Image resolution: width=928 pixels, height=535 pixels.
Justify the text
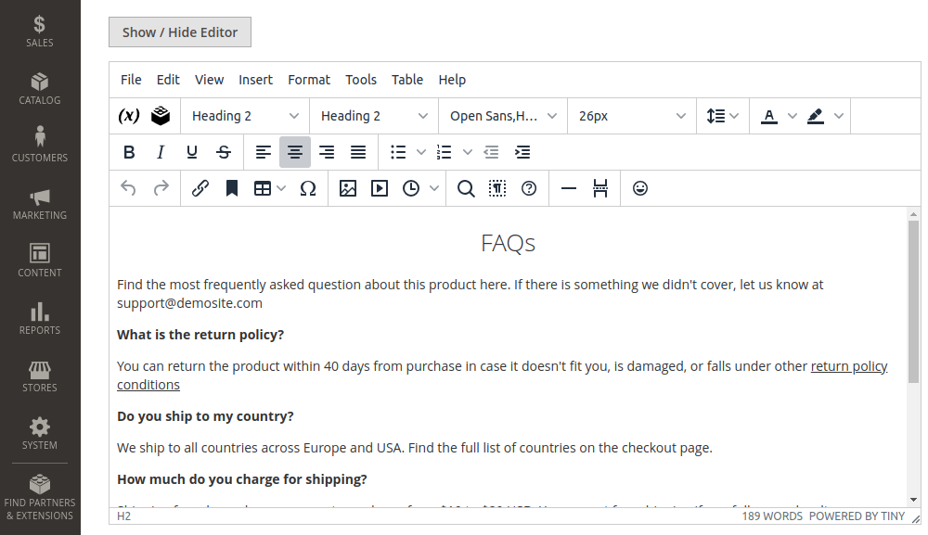[x=358, y=152]
